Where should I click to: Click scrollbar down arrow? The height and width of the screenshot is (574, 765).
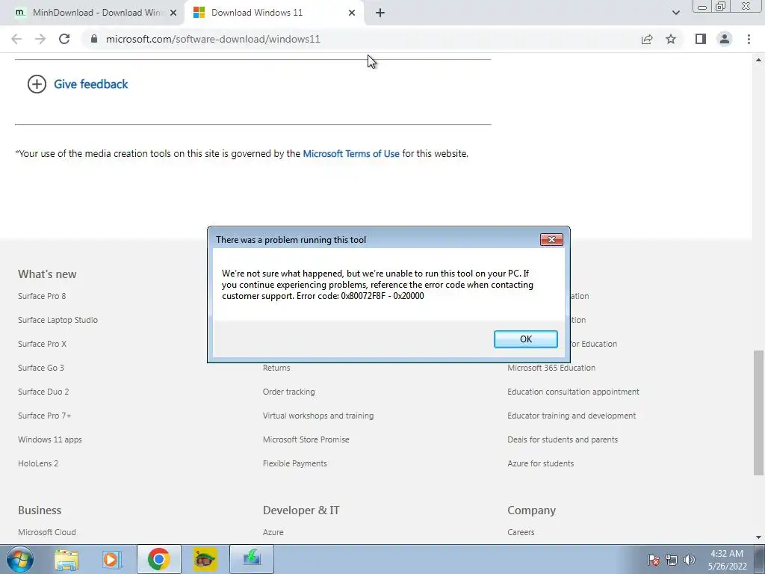click(x=758, y=537)
